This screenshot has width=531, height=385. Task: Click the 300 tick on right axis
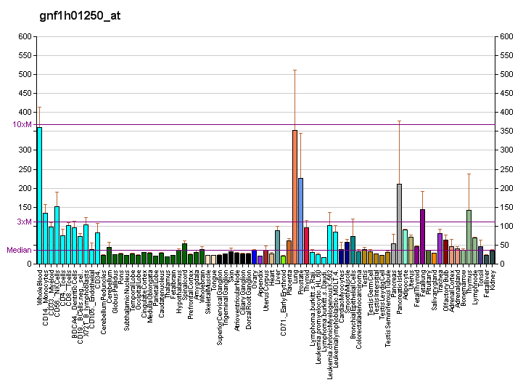click(x=506, y=150)
